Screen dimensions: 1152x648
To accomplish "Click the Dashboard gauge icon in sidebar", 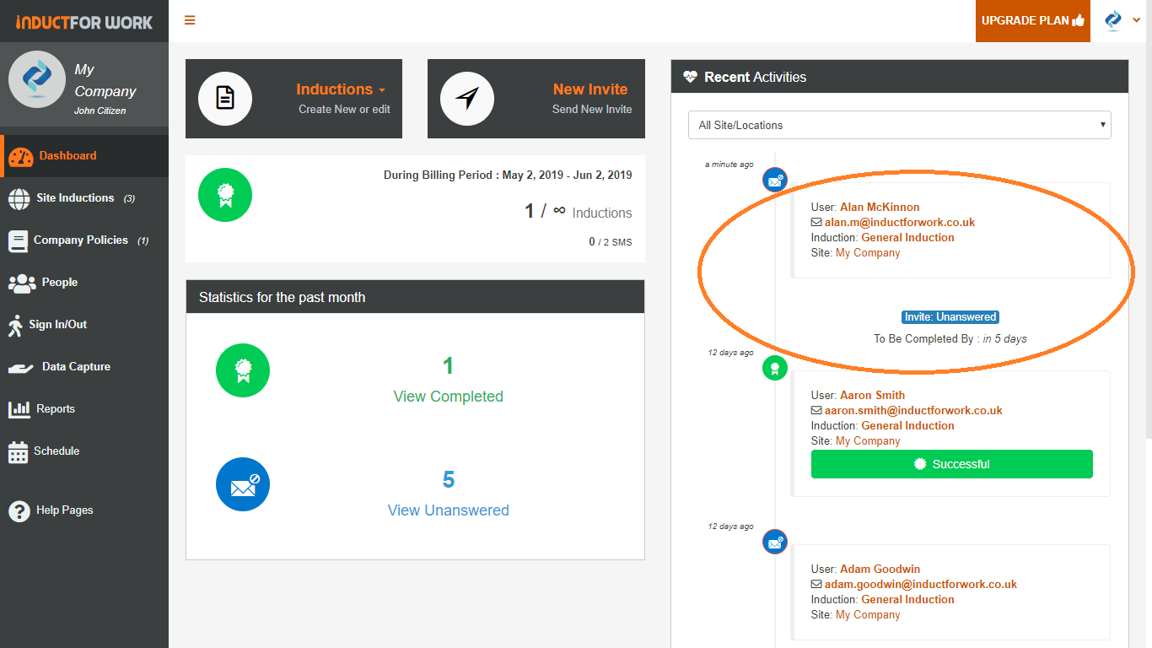I will click(21, 156).
